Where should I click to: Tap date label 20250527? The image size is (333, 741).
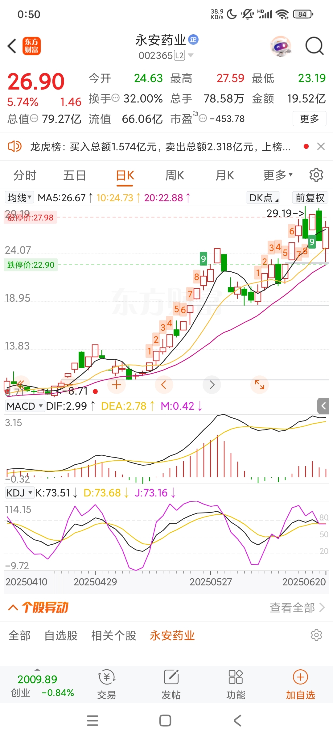coord(211,582)
